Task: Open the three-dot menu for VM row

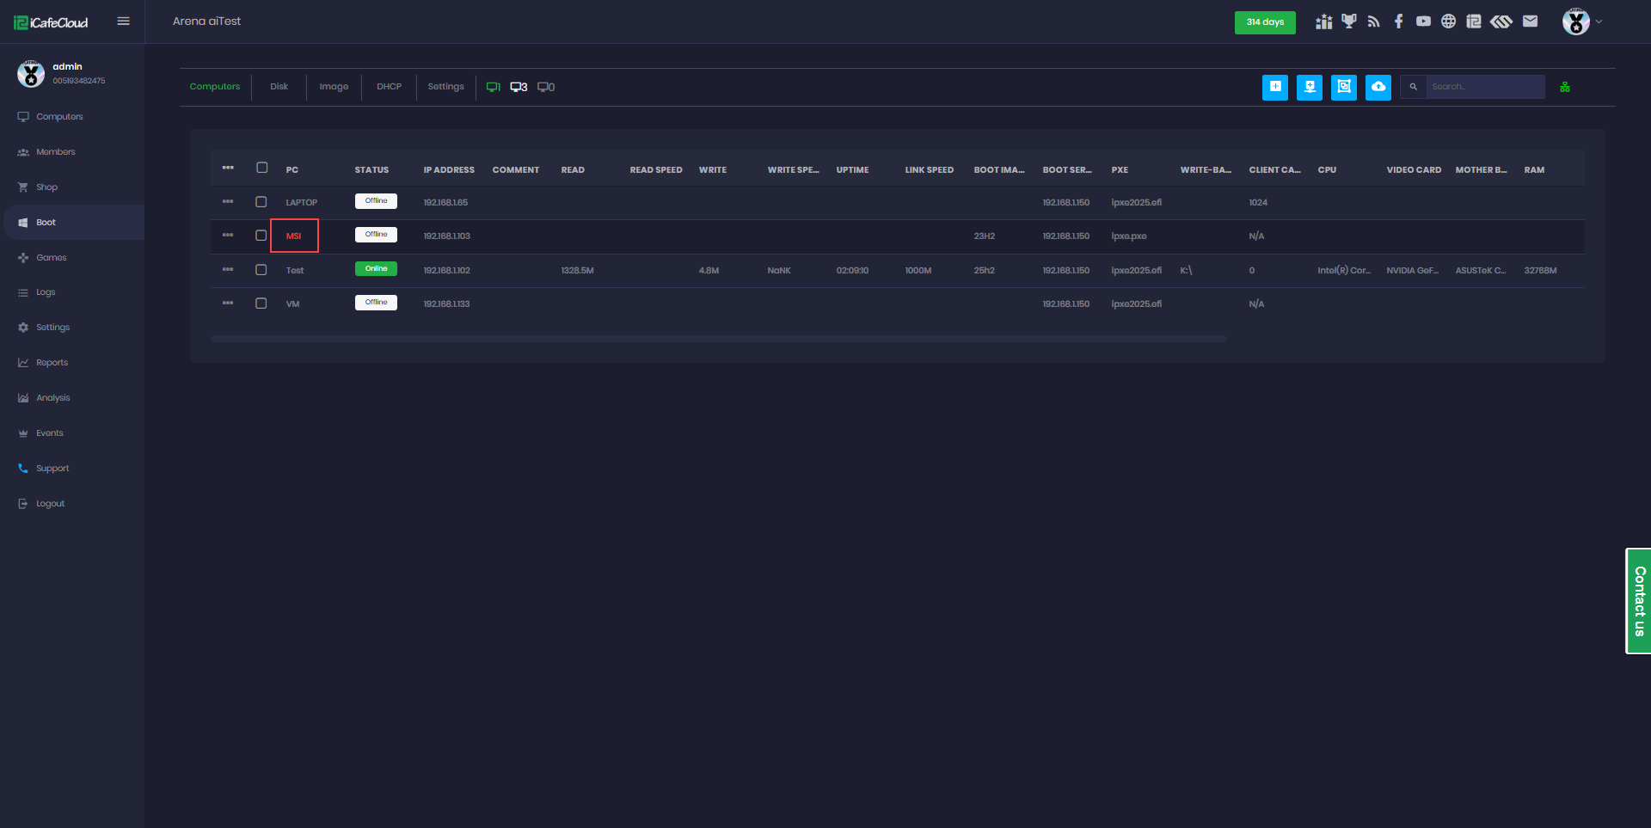Action: tap(228, 303)
